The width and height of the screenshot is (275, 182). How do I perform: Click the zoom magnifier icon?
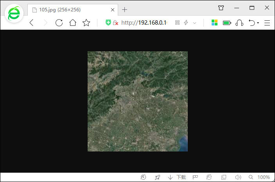[251, 177]
